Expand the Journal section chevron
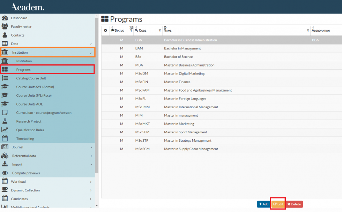 pyautogui.click(x=91, y=147)
